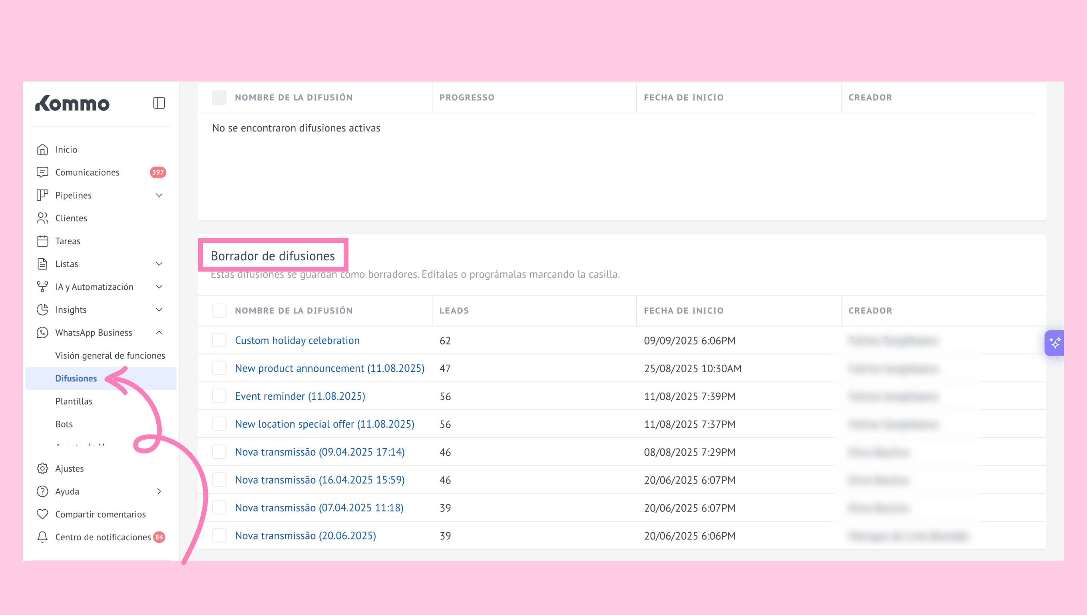Click the Ajustes gear icon
This screenshot has height=615, width=1087.
42,468
